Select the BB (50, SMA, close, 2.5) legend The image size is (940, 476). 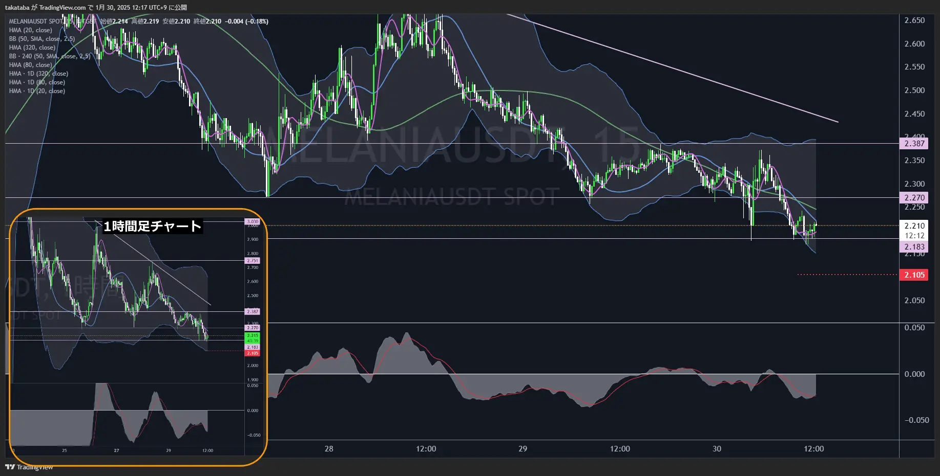41,39
